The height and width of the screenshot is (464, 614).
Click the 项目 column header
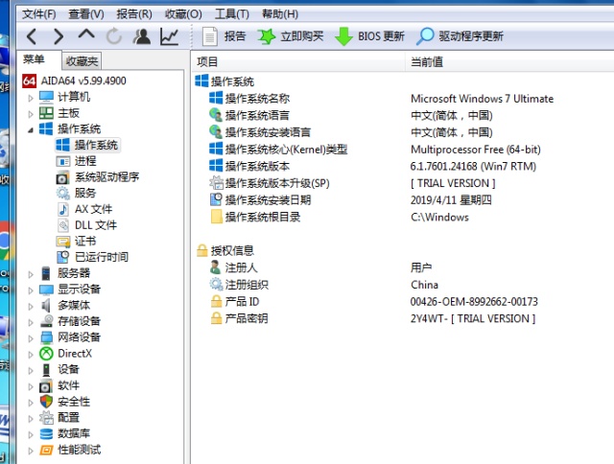click(298, 61)
